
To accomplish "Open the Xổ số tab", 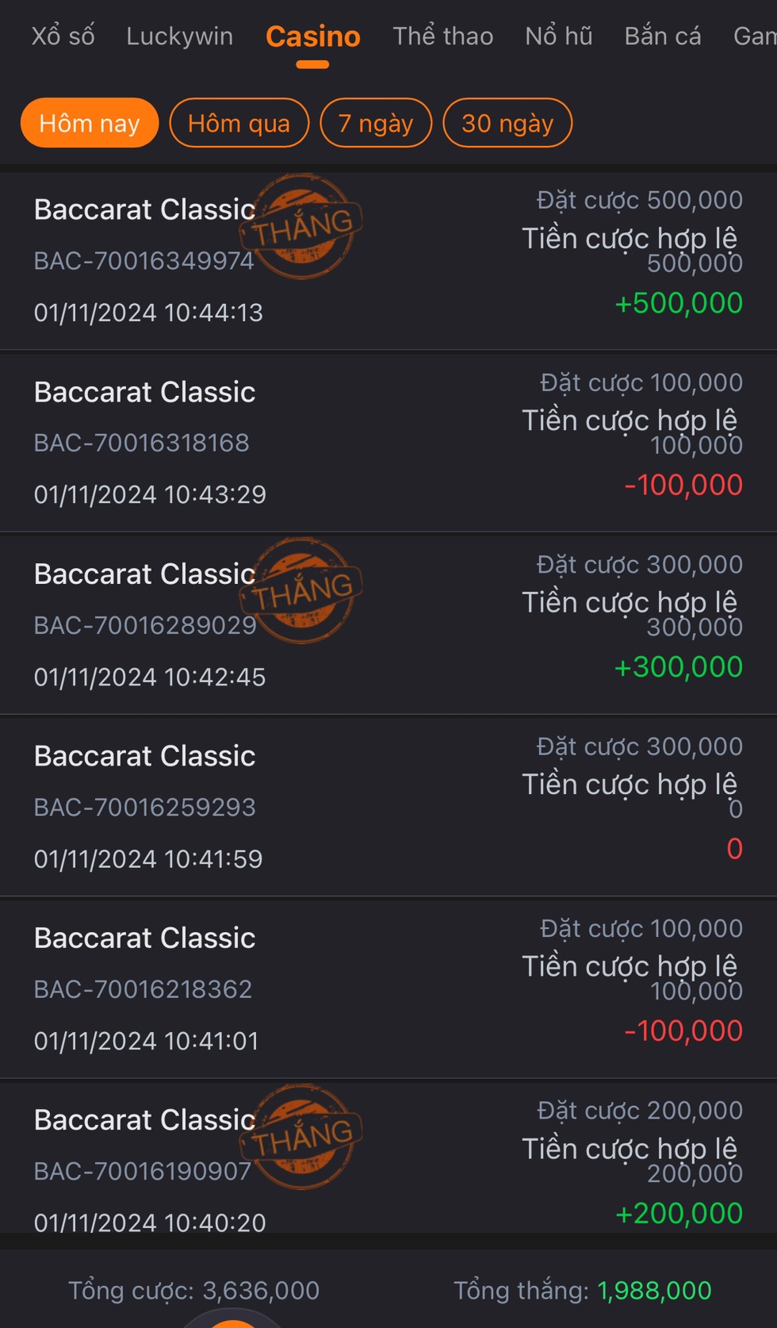I will click(x=63, y=36).
